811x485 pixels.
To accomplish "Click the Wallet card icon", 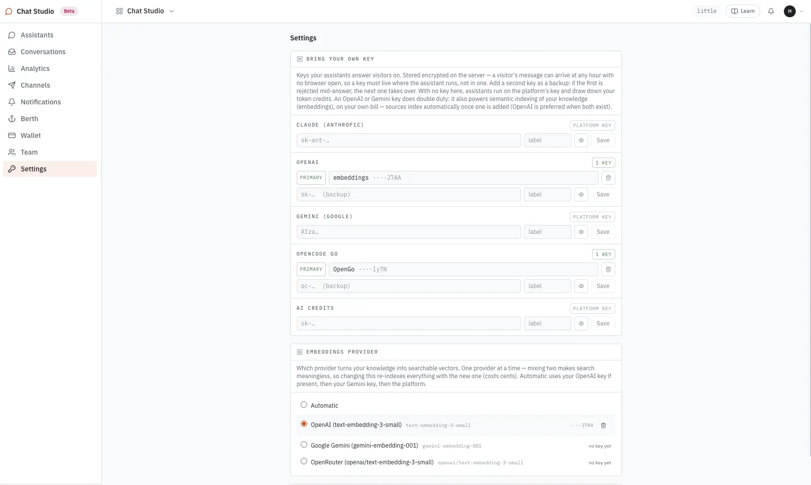I will pos(12,135).
